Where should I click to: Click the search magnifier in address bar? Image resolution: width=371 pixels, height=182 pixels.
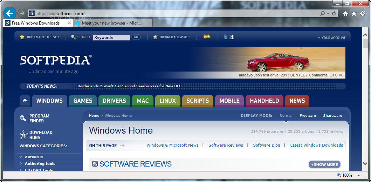(x=323, y=14)
